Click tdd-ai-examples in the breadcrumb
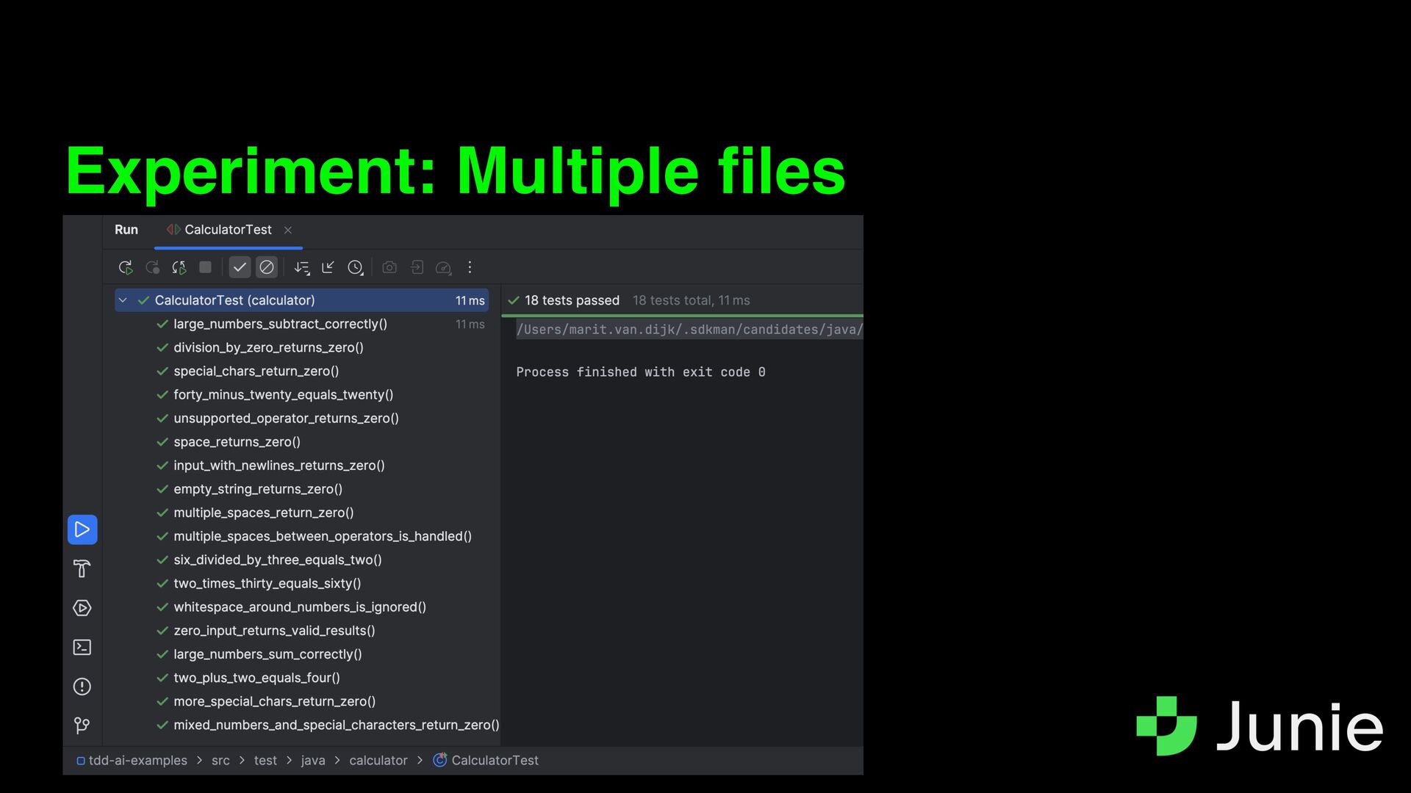 coord(137,761)
